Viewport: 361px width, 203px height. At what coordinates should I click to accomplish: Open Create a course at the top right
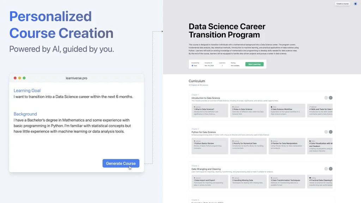point(342,4)
